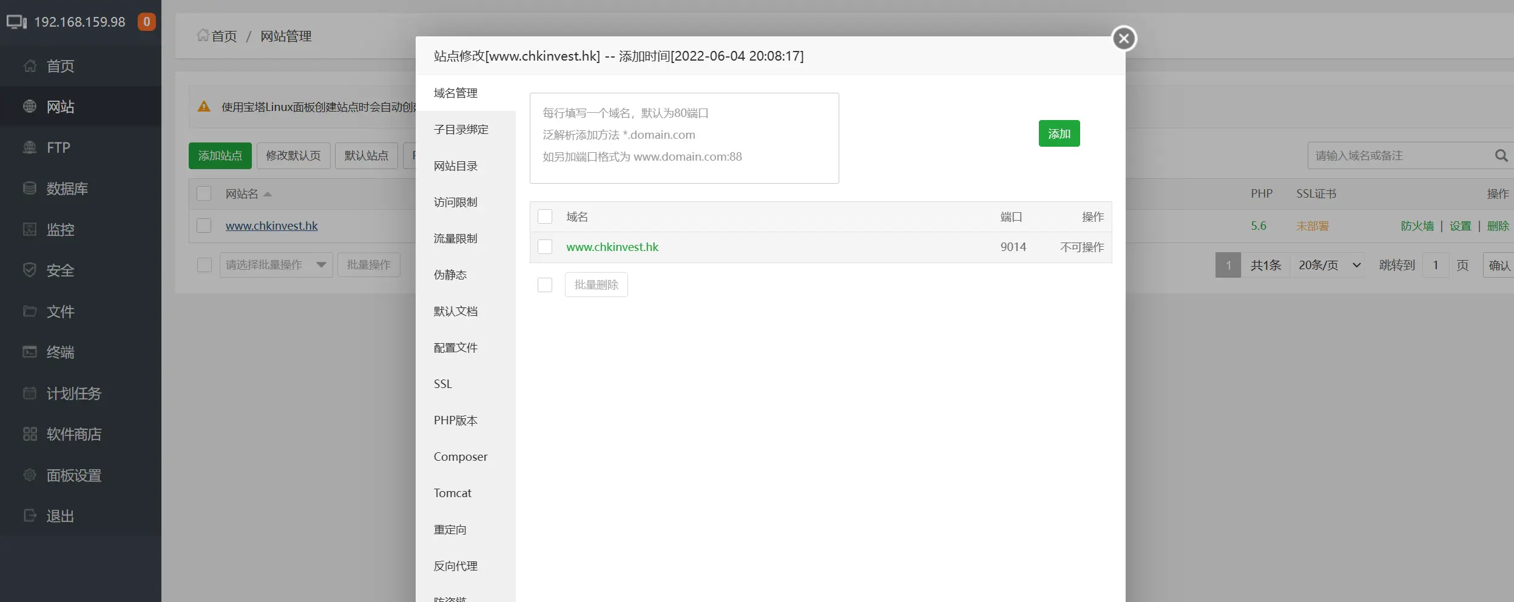Click into the domain entry text area
Image resolution: width=1514 pixels, height=602 pixels.
coord(684,138)
